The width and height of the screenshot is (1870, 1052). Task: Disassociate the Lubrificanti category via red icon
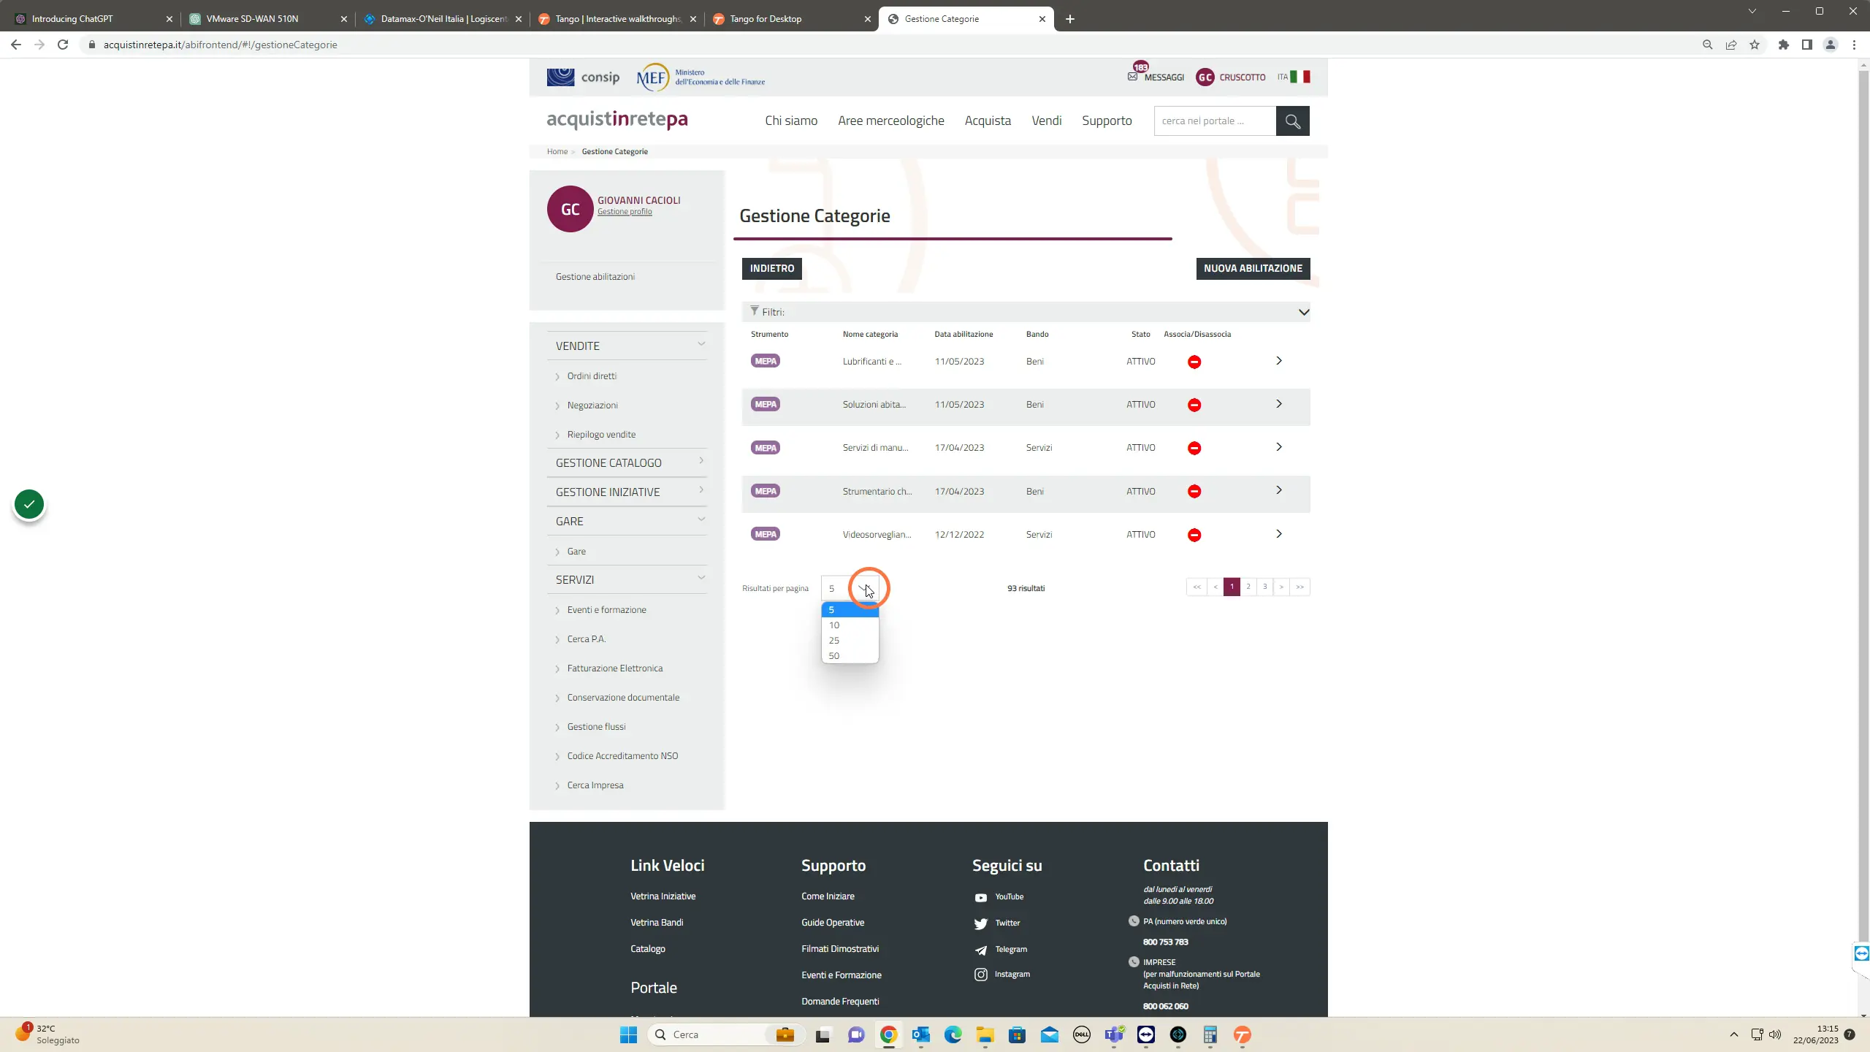(1194, 362)
